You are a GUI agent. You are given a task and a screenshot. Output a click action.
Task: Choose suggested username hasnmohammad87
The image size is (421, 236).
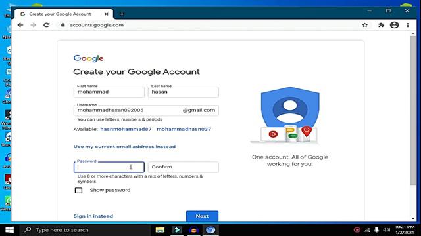point(126,129)
